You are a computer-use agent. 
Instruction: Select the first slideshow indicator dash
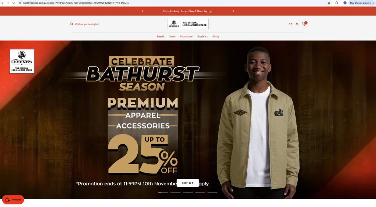coord(163,193)
